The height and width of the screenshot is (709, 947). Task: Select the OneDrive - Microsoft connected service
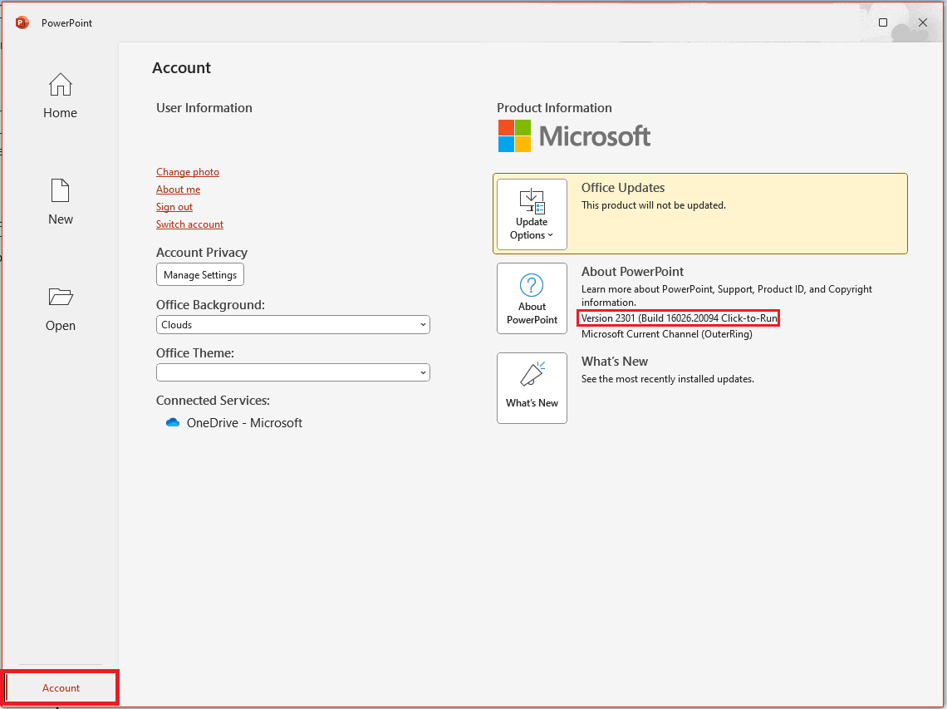pos(233,423)
